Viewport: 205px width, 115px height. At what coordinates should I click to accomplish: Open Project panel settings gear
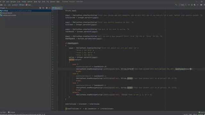[47, 8]
